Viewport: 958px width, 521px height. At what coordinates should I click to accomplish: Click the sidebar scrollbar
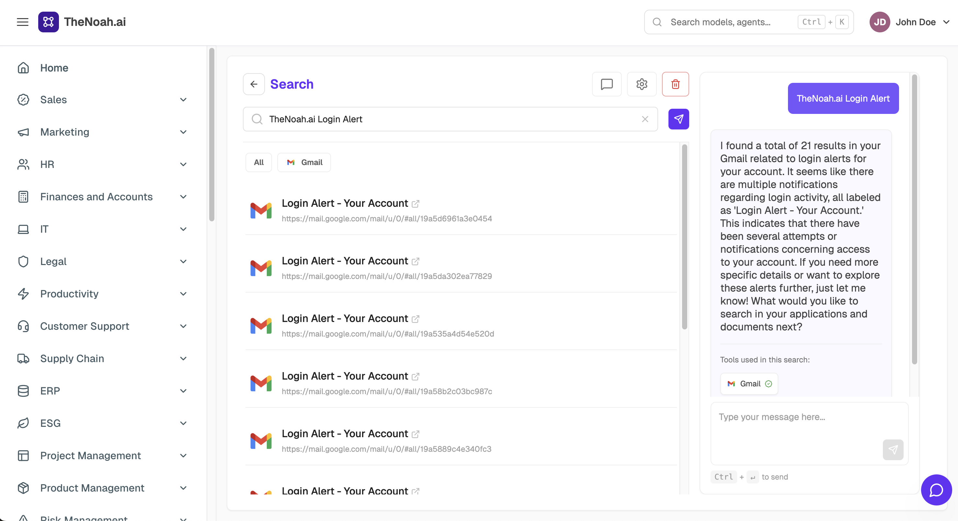coord(211,135)
